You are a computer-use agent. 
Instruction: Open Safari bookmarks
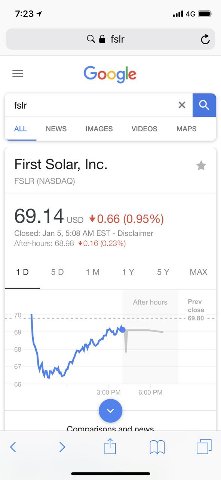point(157,447)
